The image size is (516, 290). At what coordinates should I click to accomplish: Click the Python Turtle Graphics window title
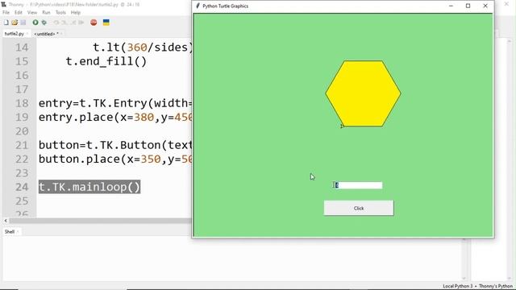(x=226, y=6)
